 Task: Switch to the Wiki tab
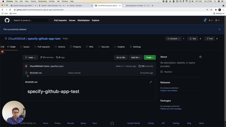pos(89,47)
